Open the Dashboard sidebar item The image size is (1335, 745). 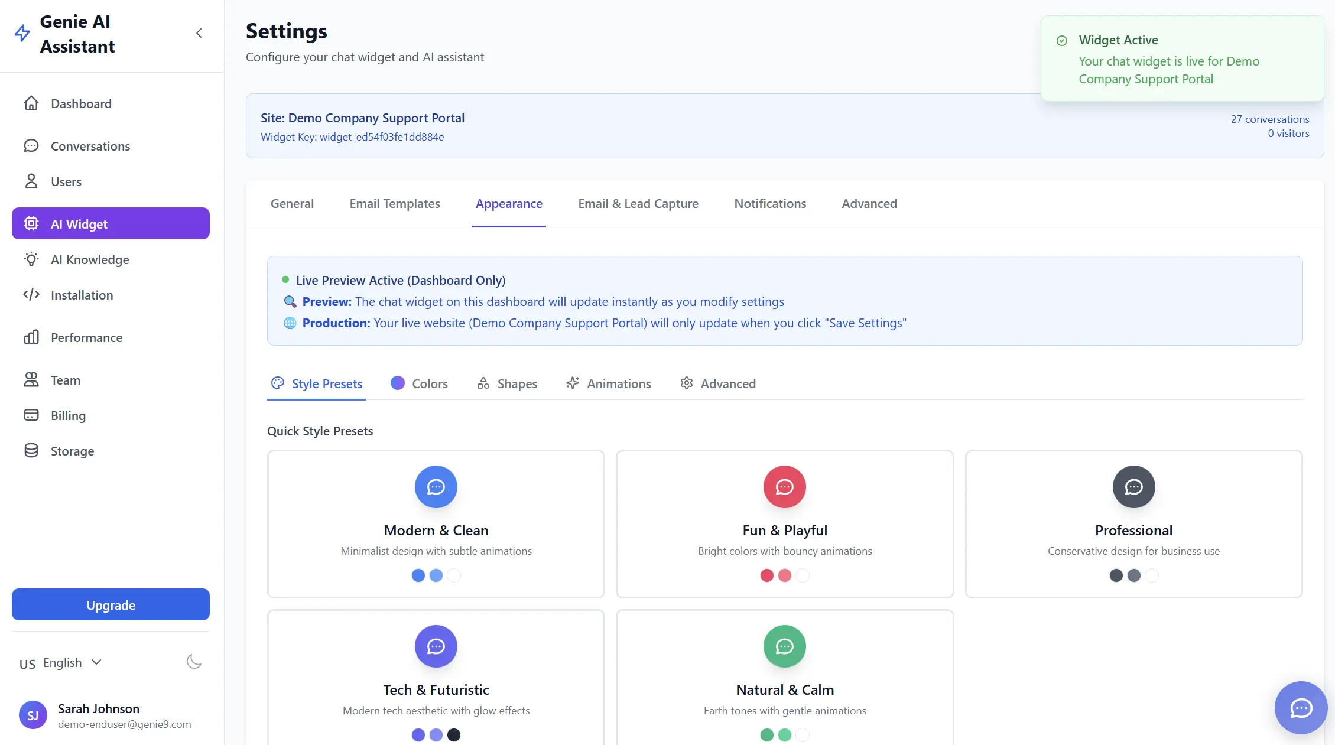[x=111, y=103]
